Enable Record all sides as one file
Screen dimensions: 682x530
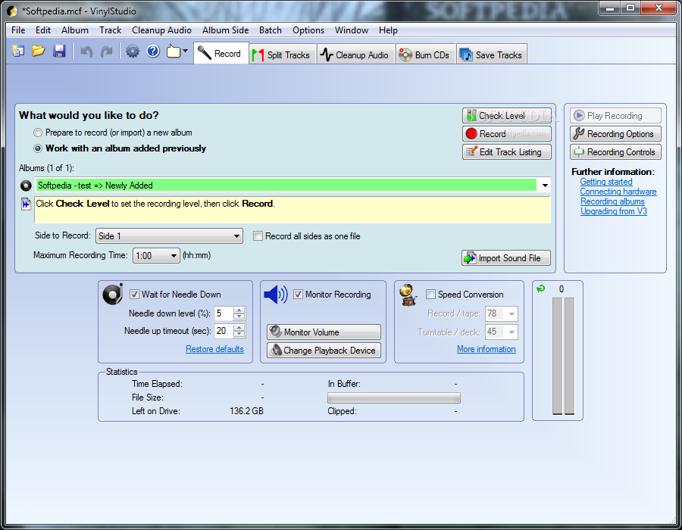coord(258,236)
